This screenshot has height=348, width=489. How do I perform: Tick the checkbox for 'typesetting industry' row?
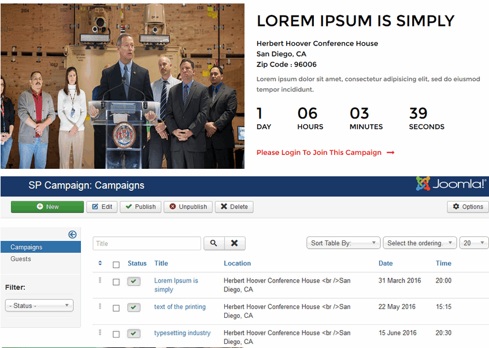click(x=116, y=334)
